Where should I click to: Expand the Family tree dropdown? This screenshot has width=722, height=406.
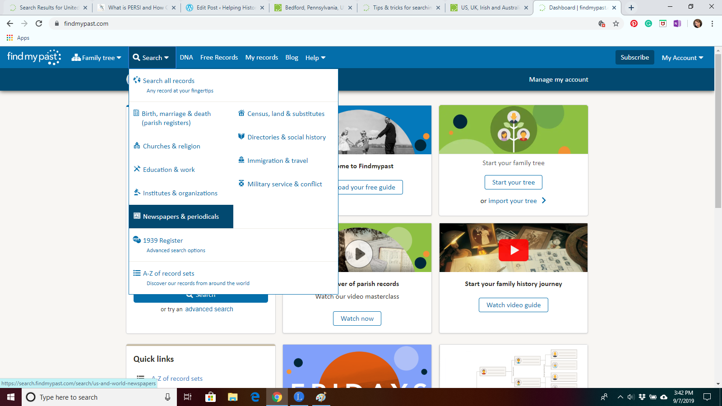pos(96,57)
